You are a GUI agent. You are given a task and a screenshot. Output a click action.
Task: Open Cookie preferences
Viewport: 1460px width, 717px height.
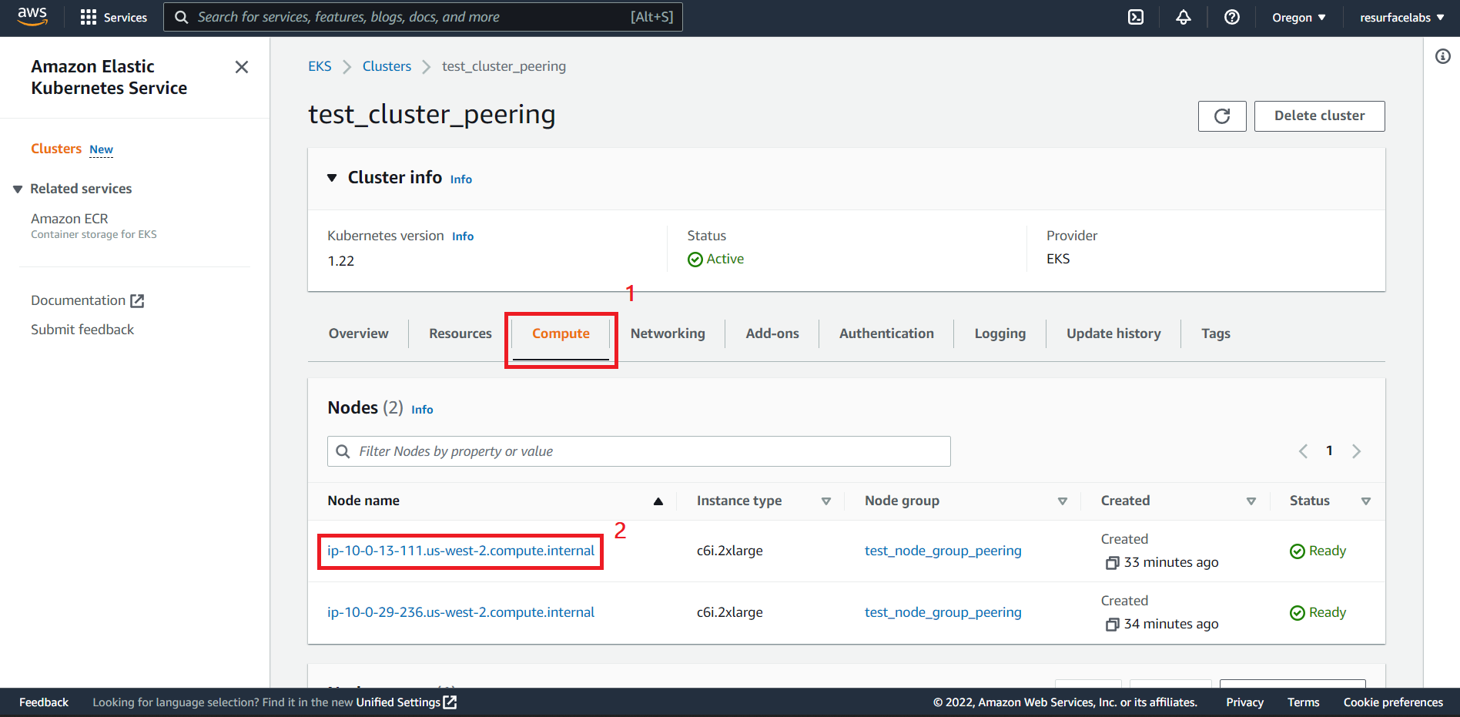[x=1393, y=702]
